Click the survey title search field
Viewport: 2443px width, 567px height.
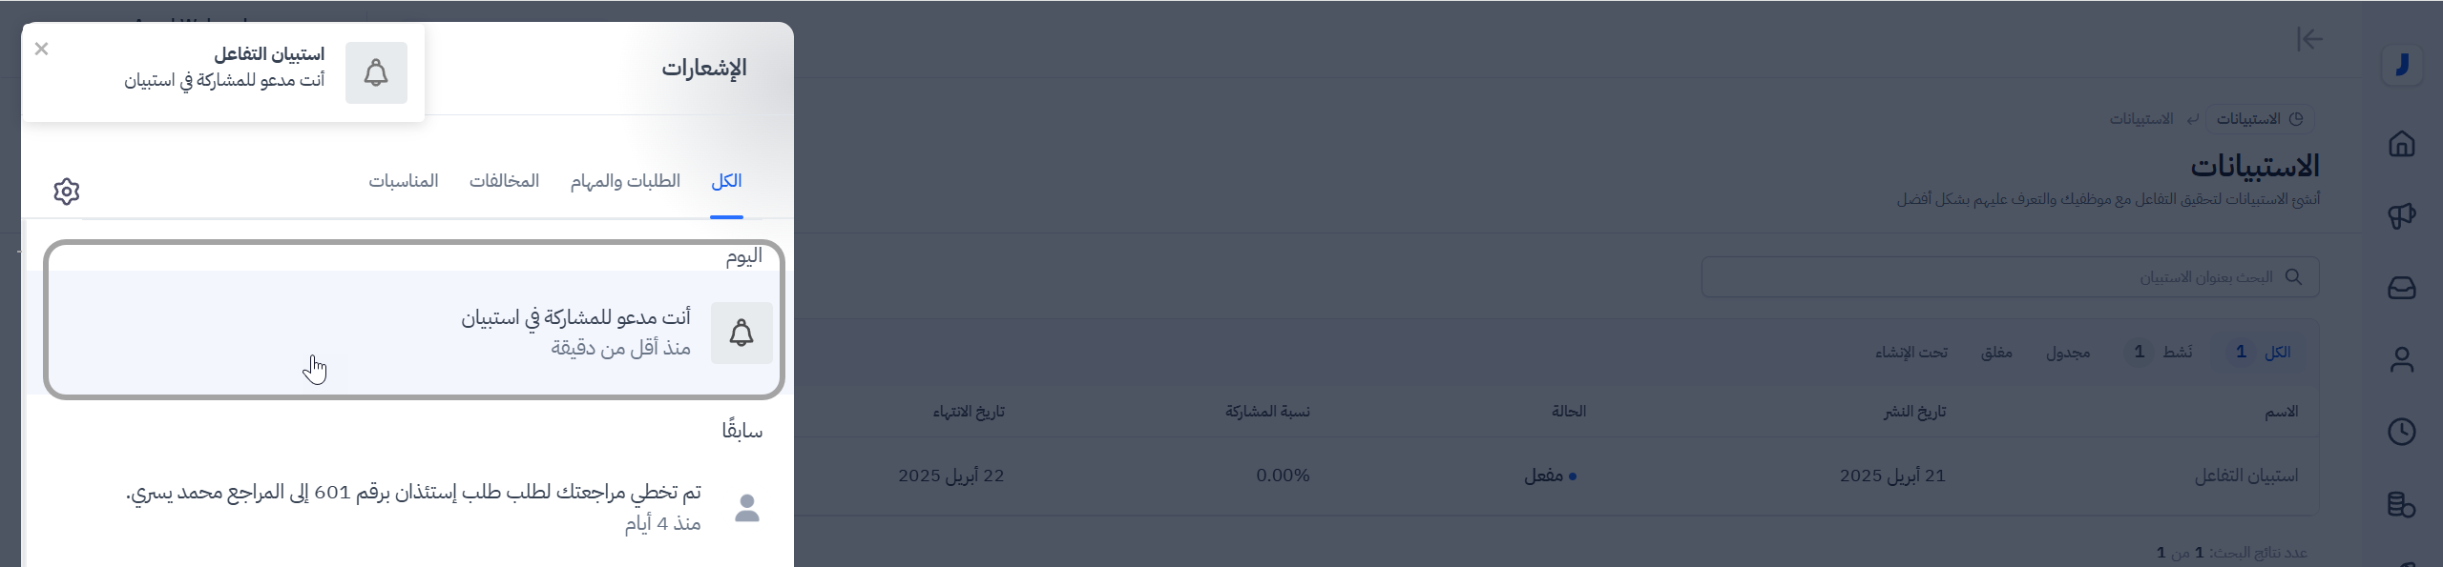(x=2004, y=277)
